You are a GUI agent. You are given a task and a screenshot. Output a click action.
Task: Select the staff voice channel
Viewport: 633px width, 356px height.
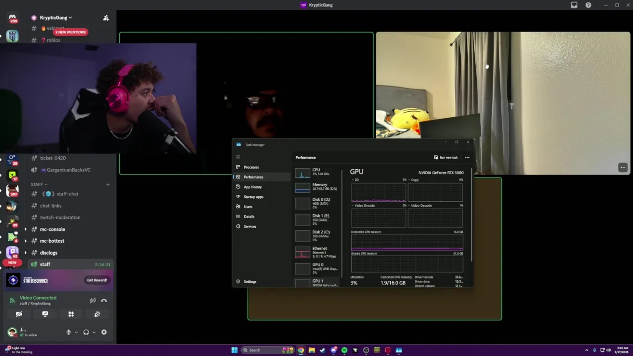(71, 265)
